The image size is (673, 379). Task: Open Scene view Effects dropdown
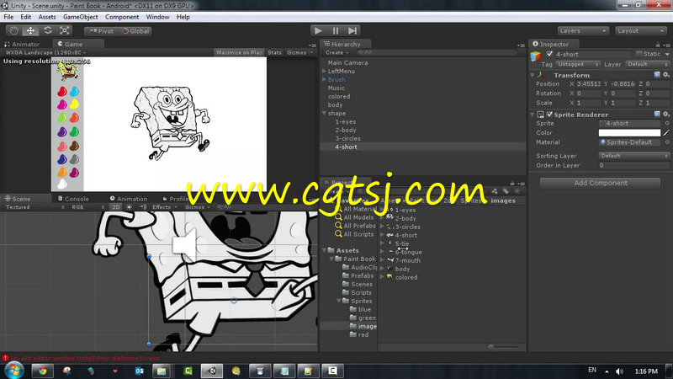tap(164, 207)
